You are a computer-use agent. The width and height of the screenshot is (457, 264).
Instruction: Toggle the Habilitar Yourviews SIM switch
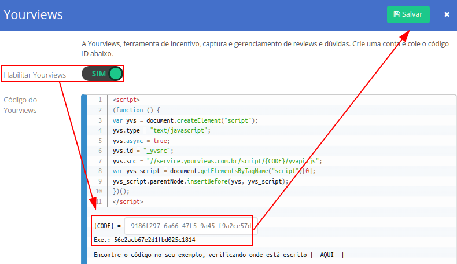(102, 74)
